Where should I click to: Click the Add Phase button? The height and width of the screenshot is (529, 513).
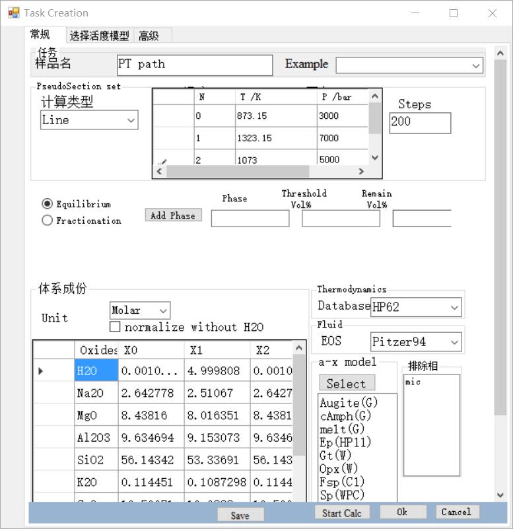[172, 215]
